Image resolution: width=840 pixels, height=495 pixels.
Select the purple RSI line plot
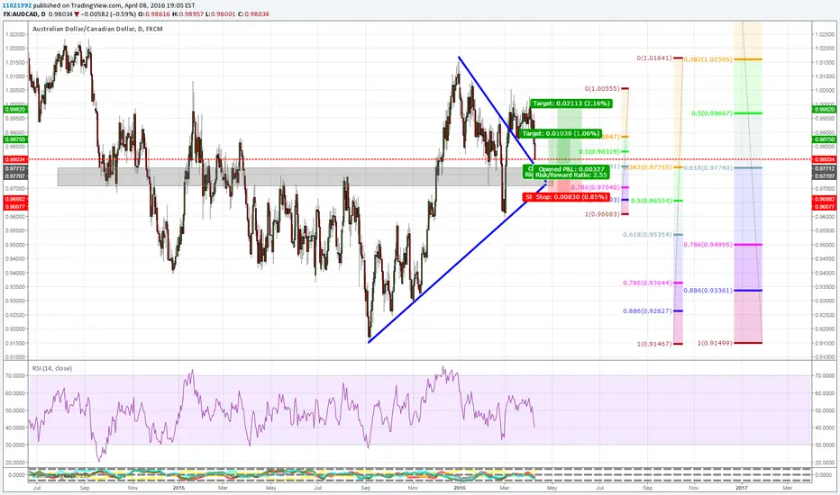pyautogui.click(x=282, y=413)
